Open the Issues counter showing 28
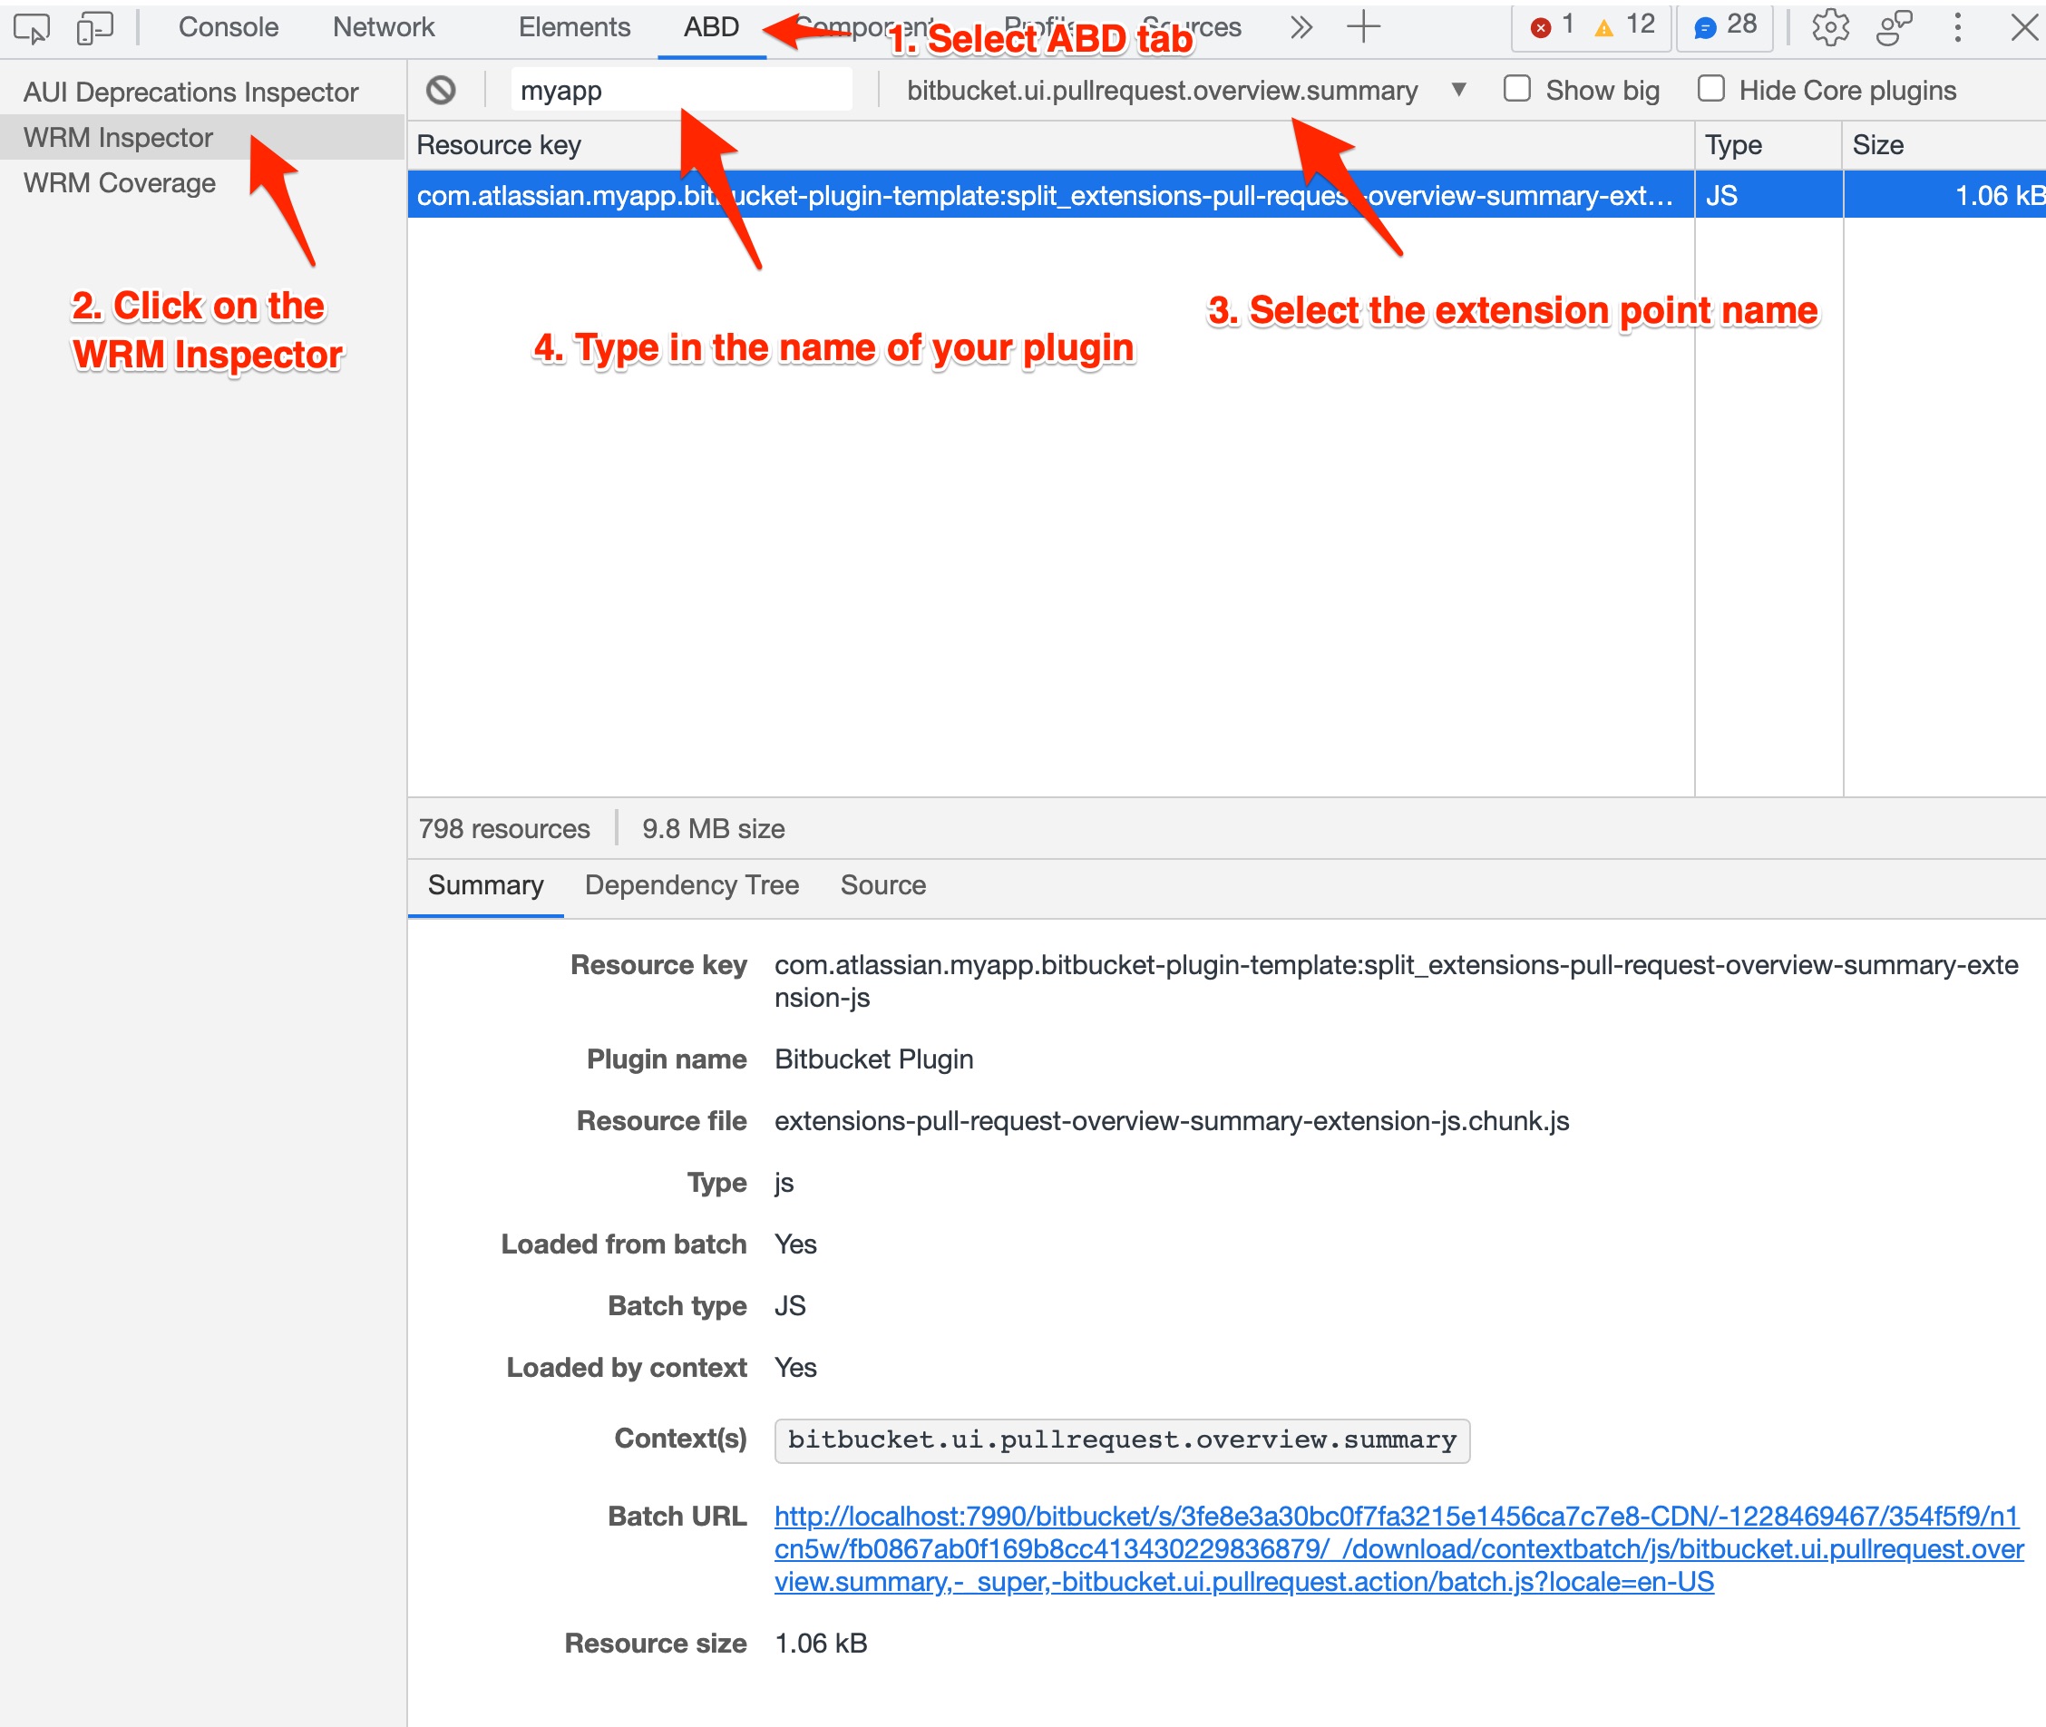This screenshot has width=2046, height=1727. [1723, 26]
